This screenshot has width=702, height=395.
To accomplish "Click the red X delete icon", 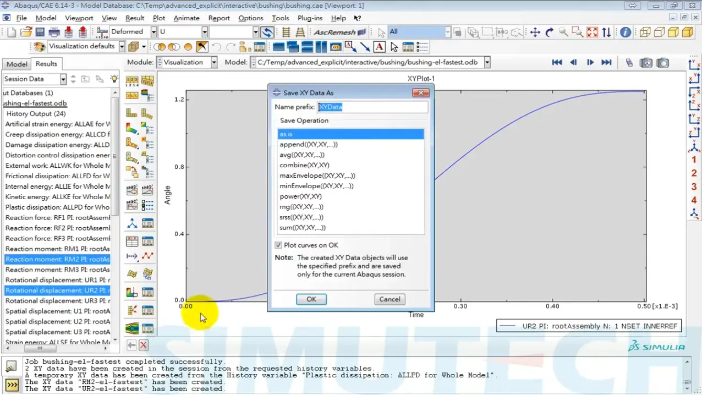I will coord(144,345).
